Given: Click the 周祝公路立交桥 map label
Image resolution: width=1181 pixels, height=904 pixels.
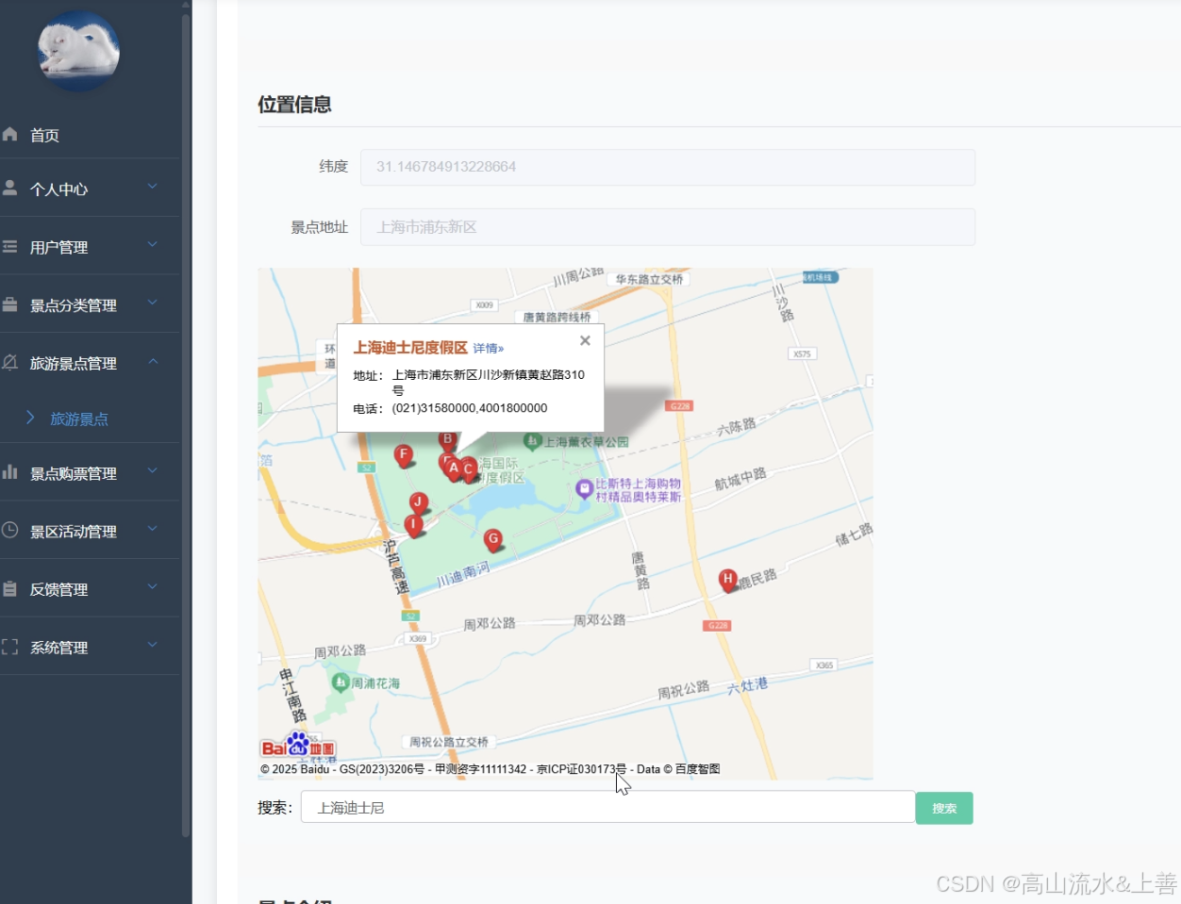Looking at the screenshot, I should tap(449, 742).
